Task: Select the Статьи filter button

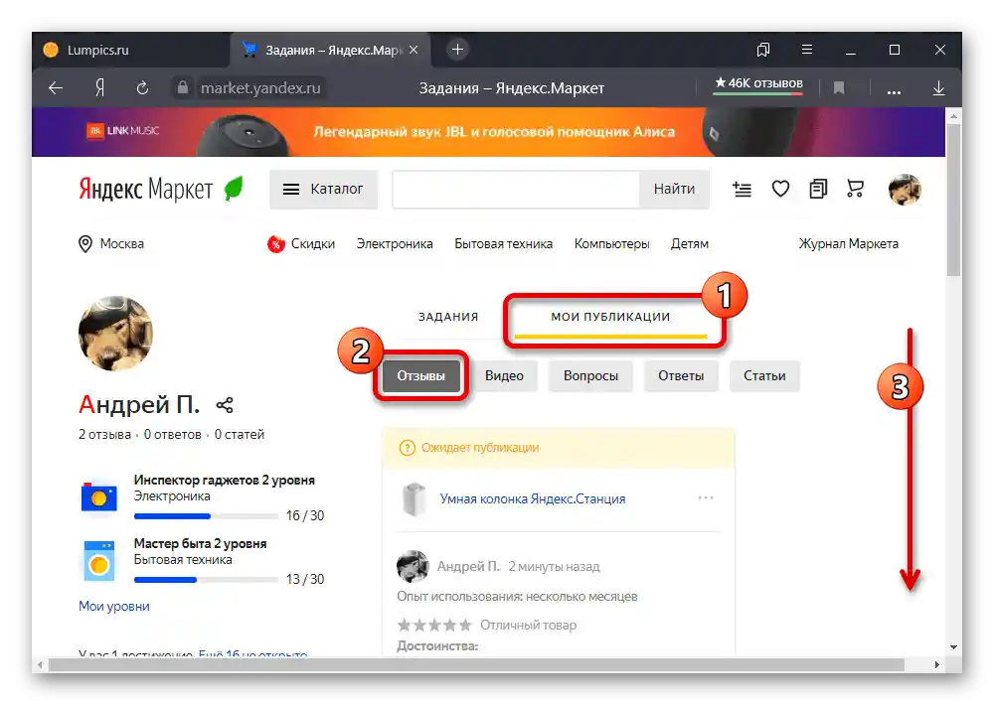Action: click(764, 375)
